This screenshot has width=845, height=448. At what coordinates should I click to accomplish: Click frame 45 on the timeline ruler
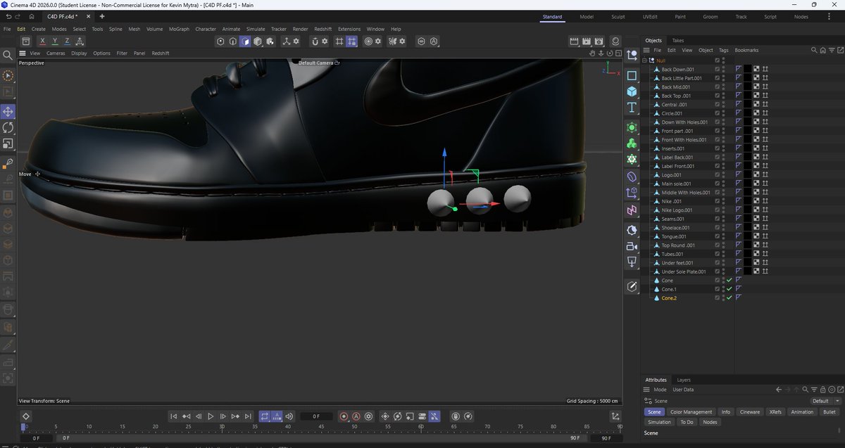point(321,427)
